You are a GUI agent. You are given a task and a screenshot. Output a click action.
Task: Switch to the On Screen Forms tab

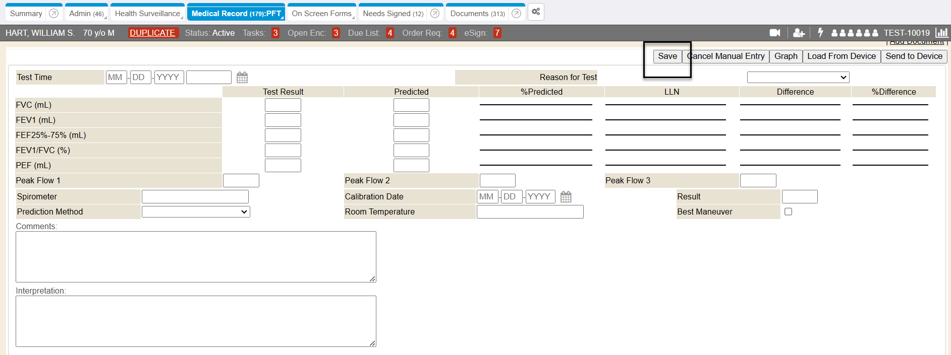321,14
